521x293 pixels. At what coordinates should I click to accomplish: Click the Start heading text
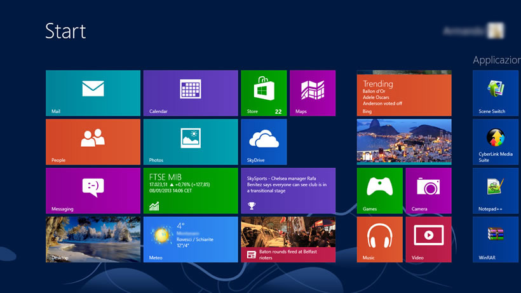65,31
